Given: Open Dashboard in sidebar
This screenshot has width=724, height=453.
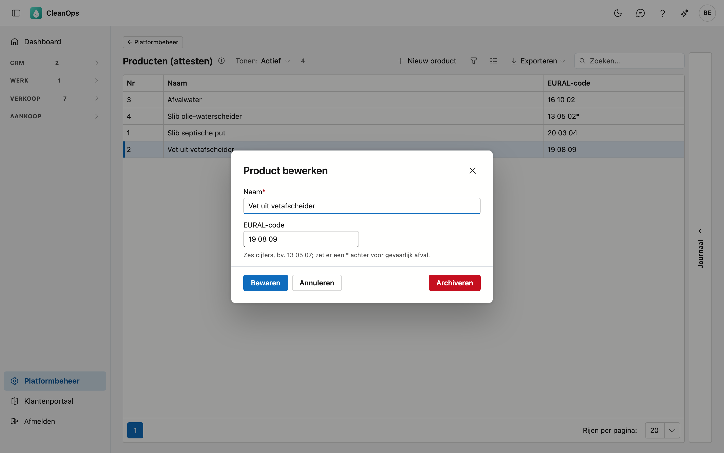Looking at the screenshot, I should pos(55,42).
